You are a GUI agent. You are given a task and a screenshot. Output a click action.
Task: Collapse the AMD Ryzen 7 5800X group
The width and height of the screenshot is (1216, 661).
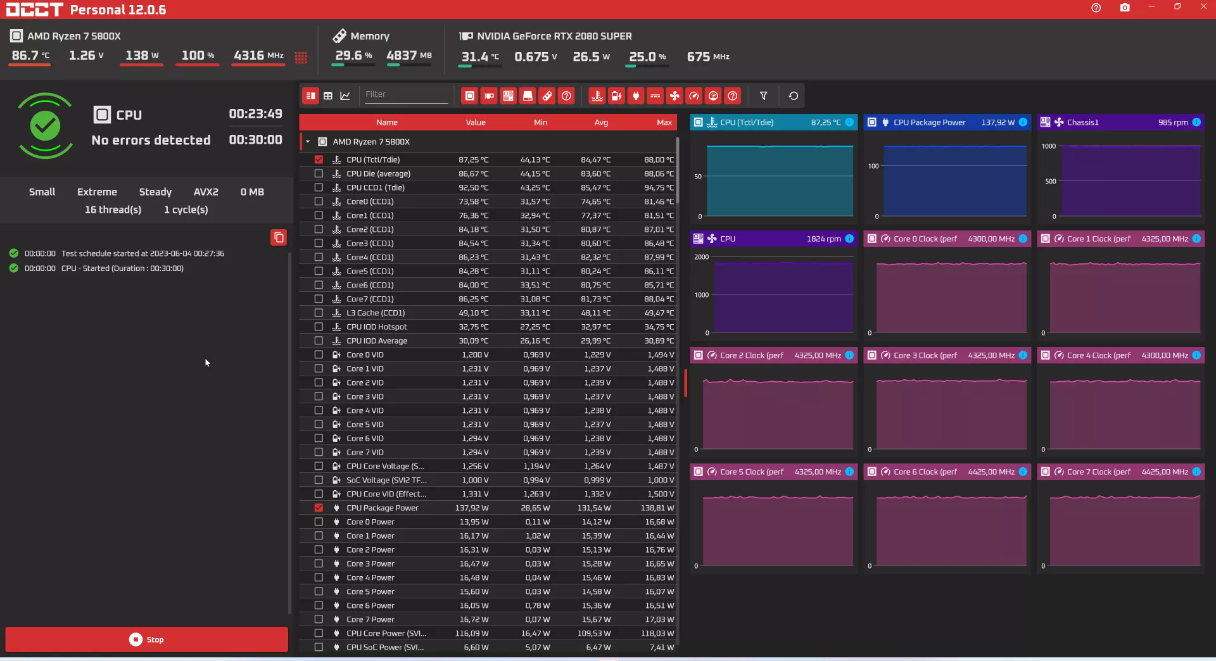308,142
